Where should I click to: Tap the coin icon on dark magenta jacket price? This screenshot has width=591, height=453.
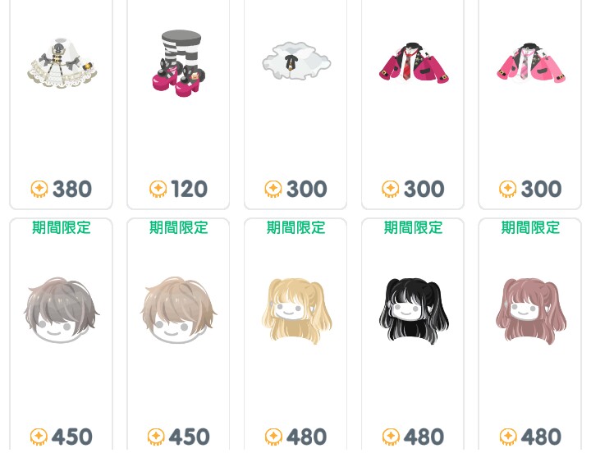pyautogui.click(x=390, y=189)
